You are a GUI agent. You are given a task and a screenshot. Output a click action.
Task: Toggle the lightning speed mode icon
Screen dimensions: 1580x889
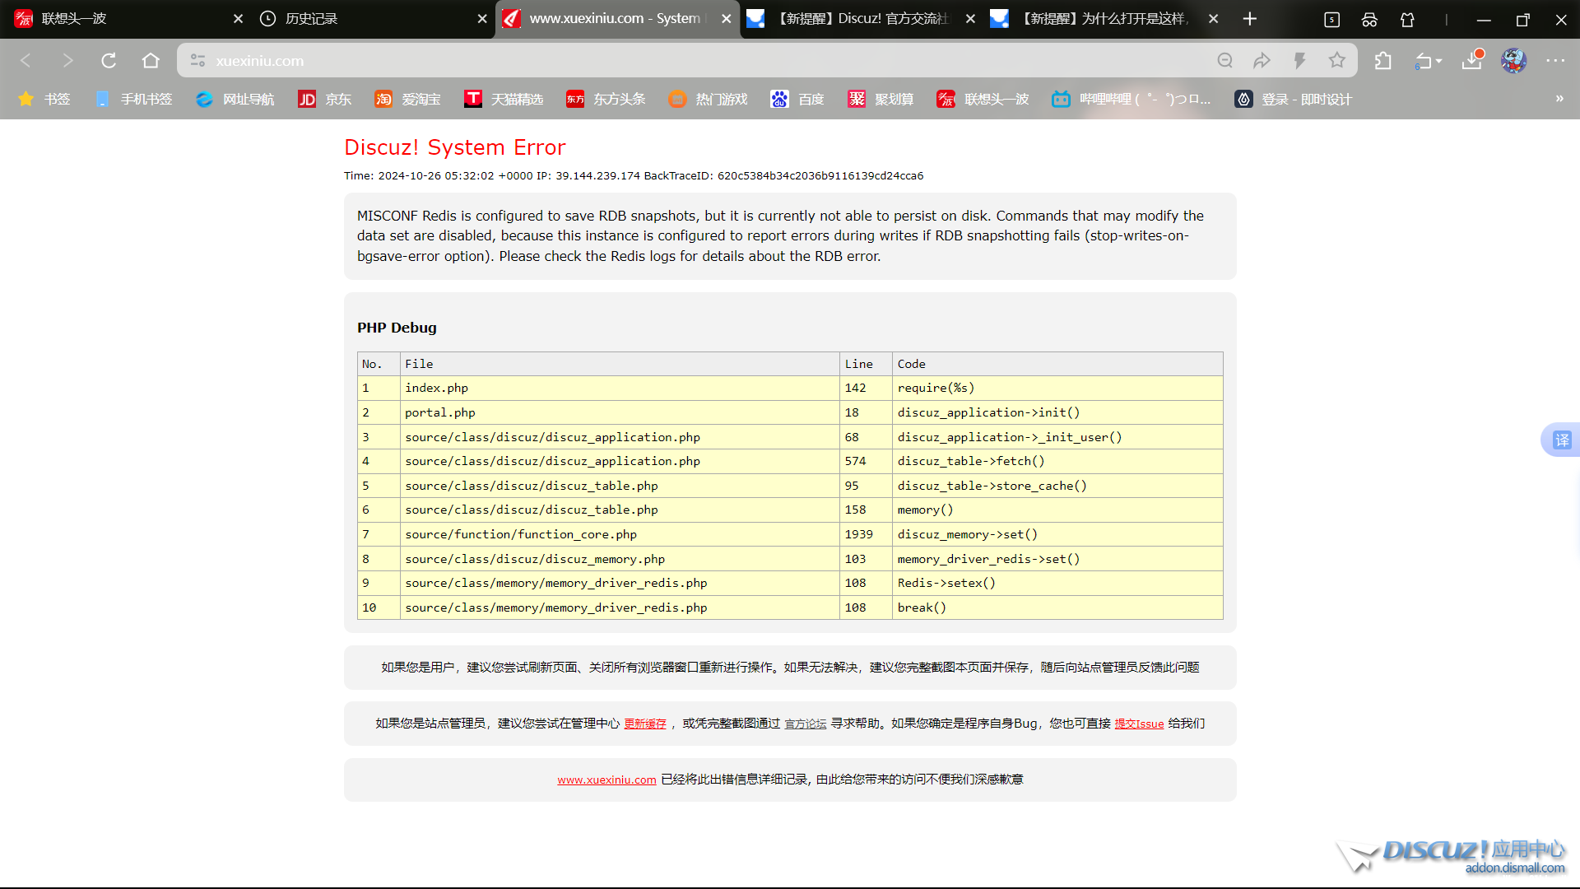click(1299, 61)
